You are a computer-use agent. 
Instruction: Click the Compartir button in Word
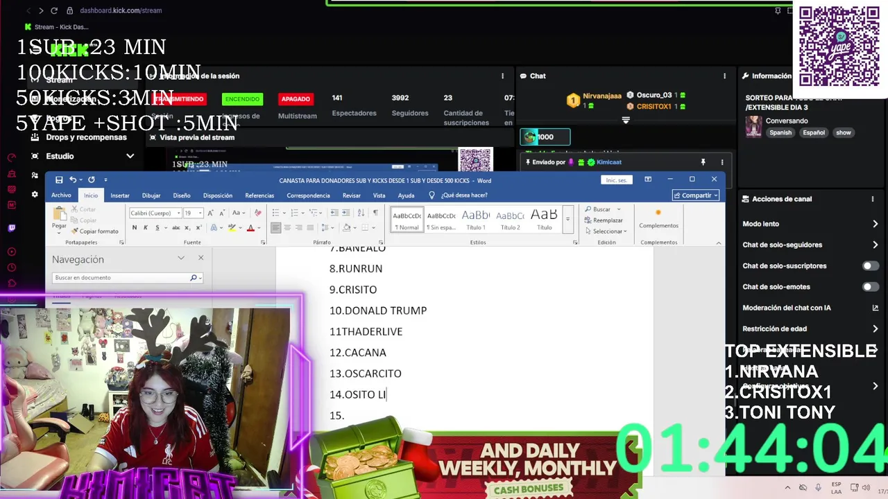(696, 195)
